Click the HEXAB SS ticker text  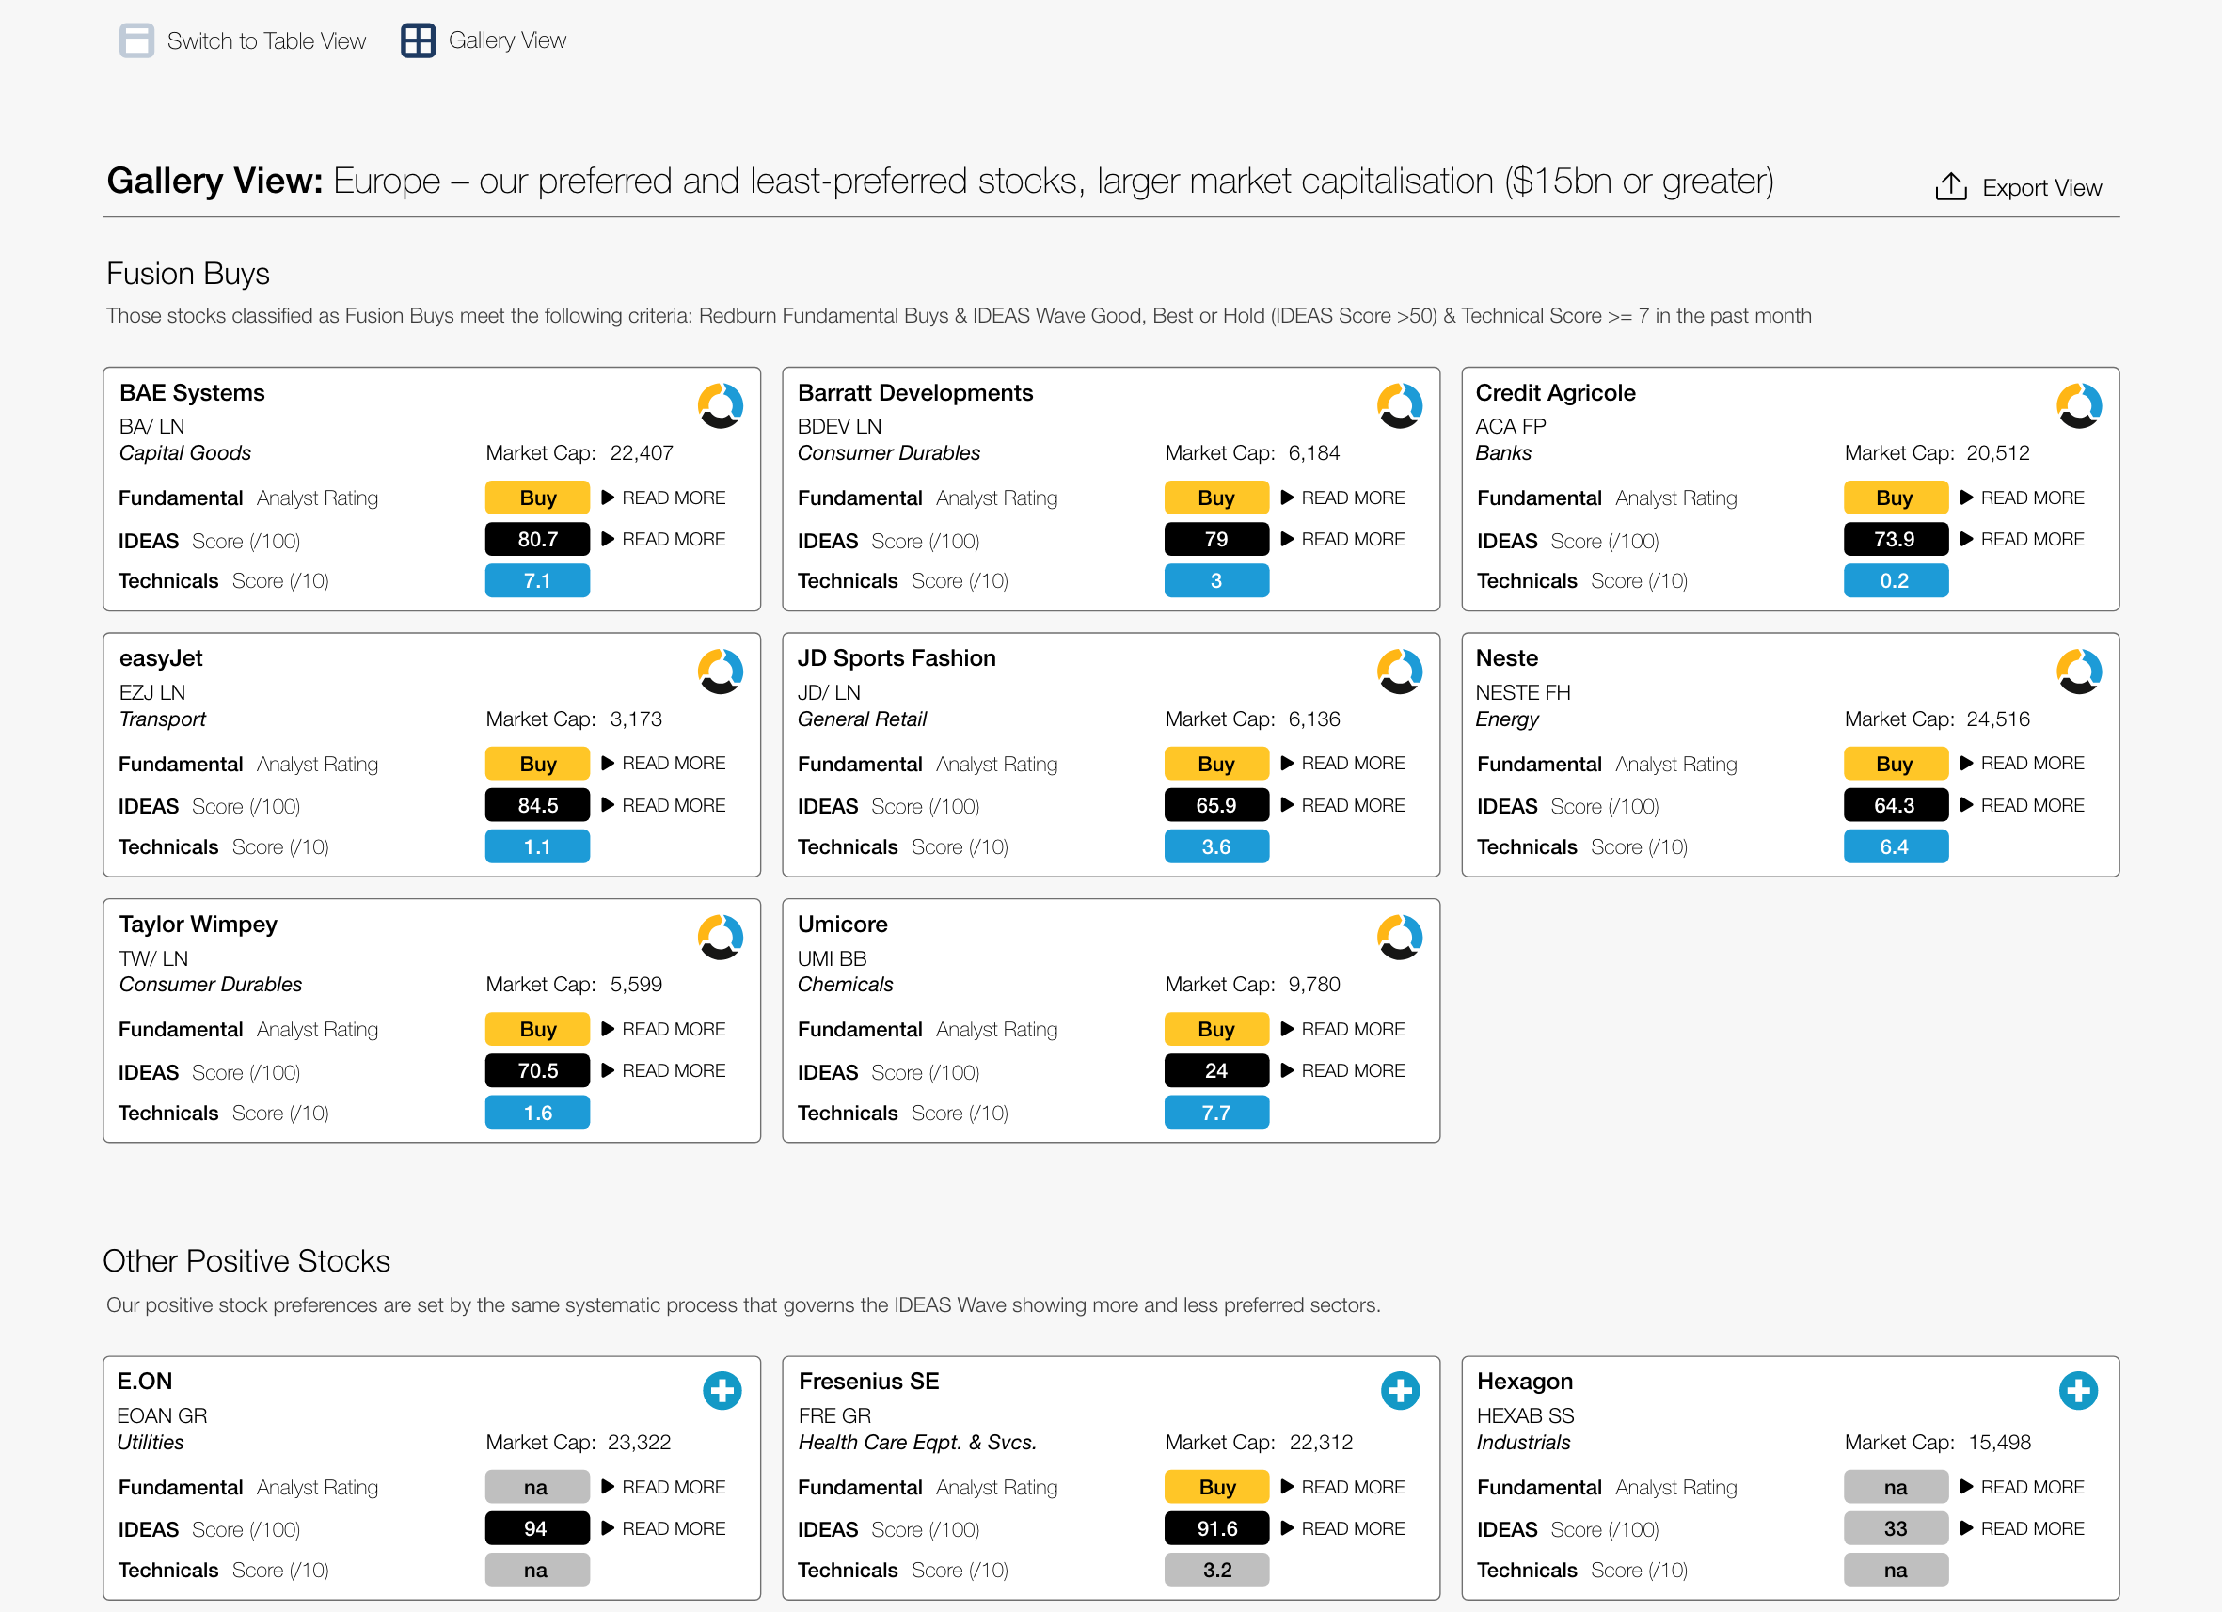(1526, 1416)
